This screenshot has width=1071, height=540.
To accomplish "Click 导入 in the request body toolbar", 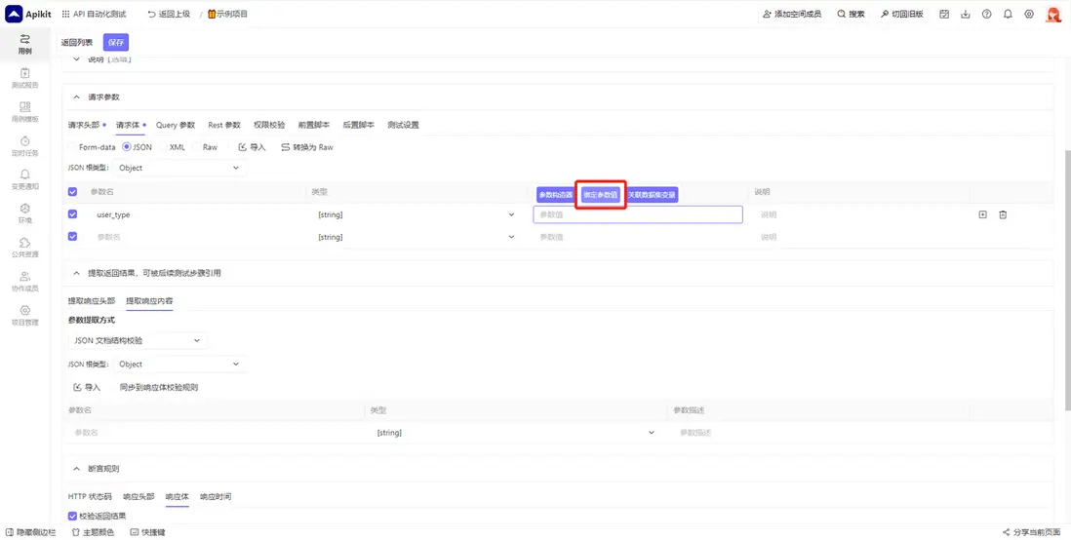I will (x=252, y=147).
